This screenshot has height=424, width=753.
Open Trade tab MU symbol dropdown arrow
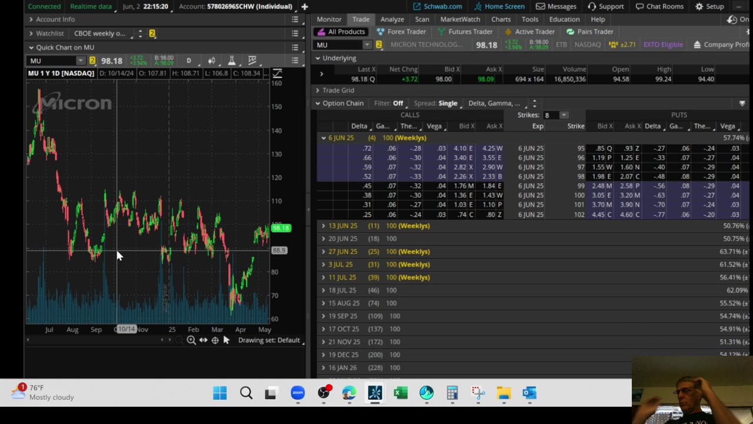367,45
